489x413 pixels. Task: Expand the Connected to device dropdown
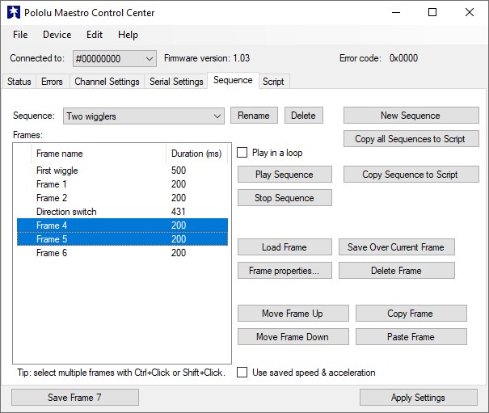point(114,58)
